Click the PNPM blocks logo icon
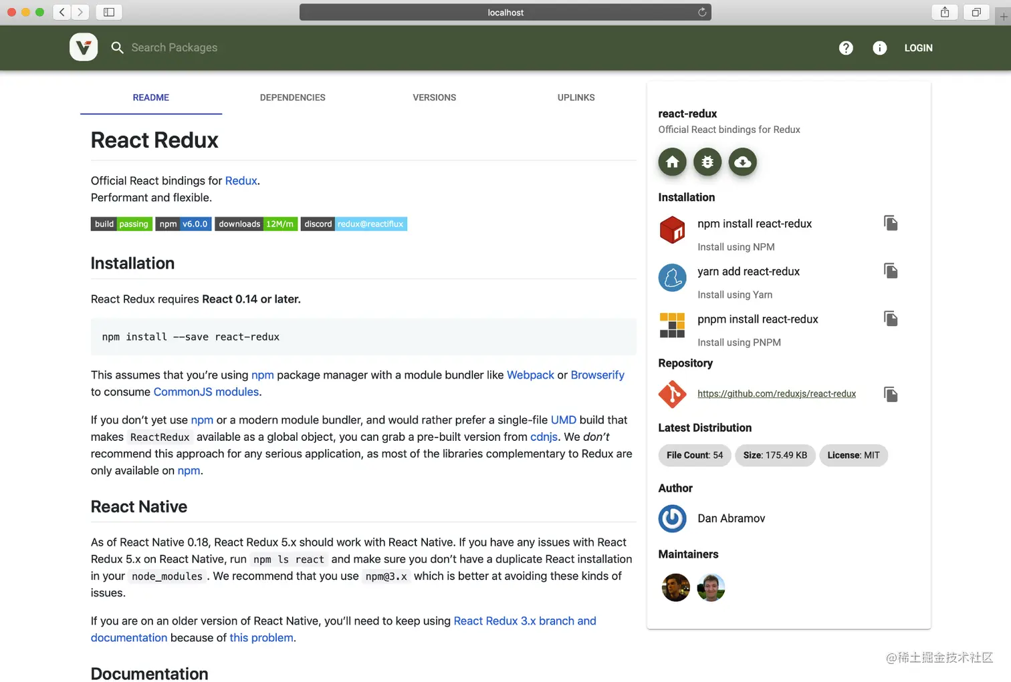The height and width of the screenshot is (682, 1011). point(672,325)
